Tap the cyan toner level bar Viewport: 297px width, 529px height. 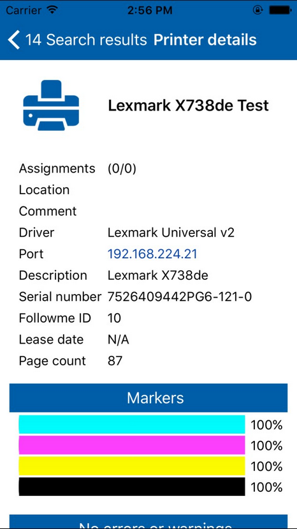click(132, 424)
